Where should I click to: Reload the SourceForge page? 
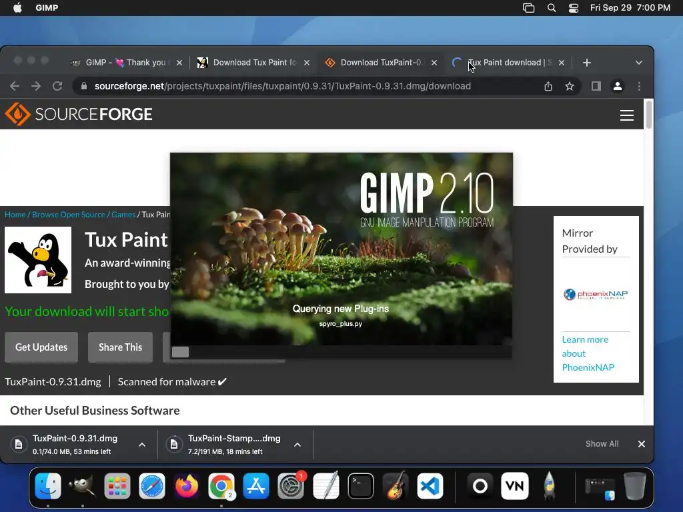[x=57, y=86]
